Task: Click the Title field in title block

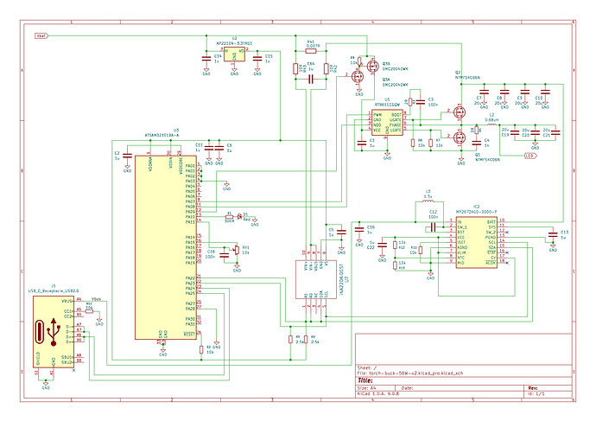Action: point(365,380)
